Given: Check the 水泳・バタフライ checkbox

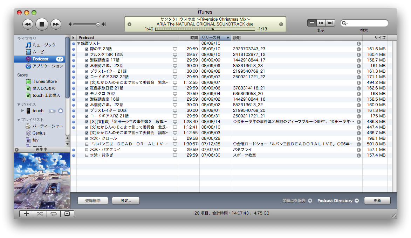Looking at the screenshot, I should (x=87, y=150).
